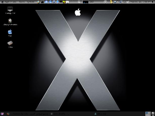Open the blue document launcher icon
The image size is (155, 116).
coord(58,2)
